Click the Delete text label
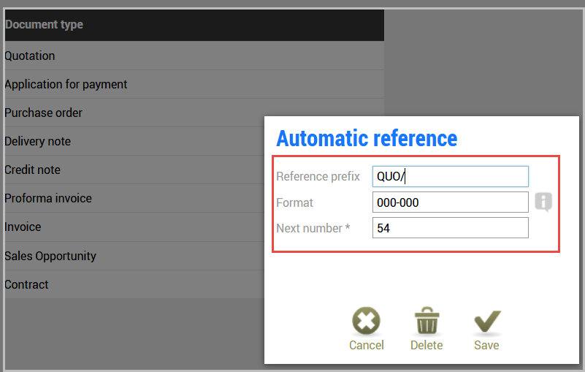585x372 pixels. (427, 345)
